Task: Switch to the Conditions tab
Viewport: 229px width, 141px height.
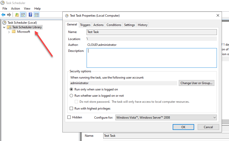Action: (x=114, y=25)
